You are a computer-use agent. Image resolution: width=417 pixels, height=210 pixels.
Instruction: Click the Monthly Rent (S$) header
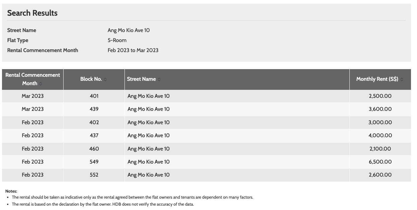point(380,79)
